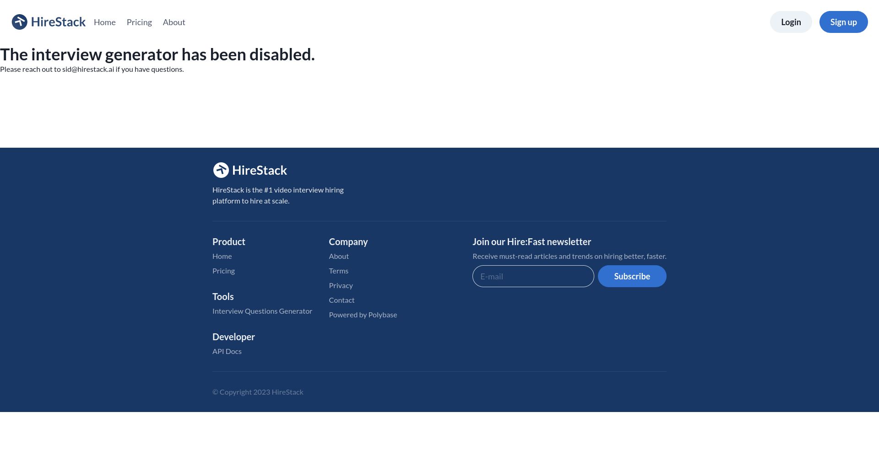
Task: Go to Pricing in the top navigation
Action: (139, 22)
